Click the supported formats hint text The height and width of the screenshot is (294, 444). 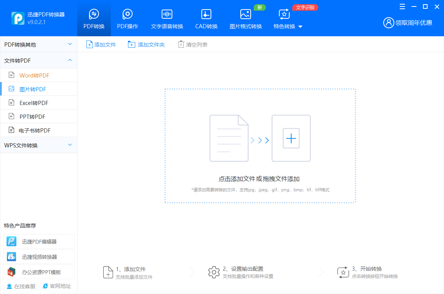(x=260, y=190)
